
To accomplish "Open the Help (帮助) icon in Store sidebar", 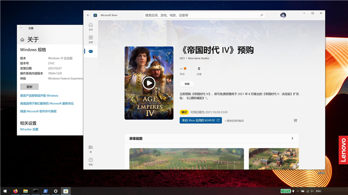I will (90, 161).
